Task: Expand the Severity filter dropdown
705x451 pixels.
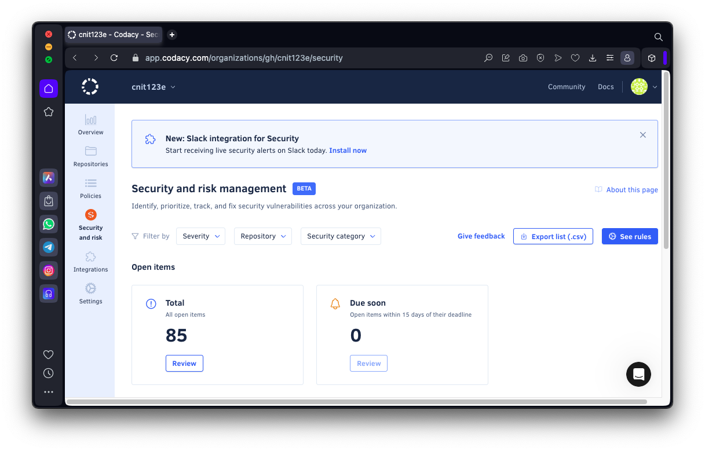Action: [201, 236]
